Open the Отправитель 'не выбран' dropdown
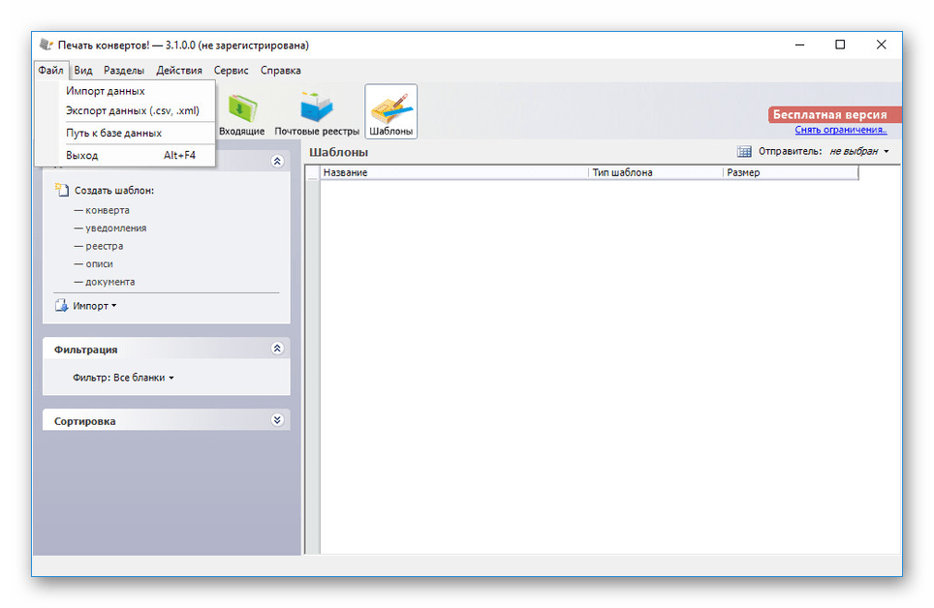Viewport: 934px width, 608px height. click(858, 152)
